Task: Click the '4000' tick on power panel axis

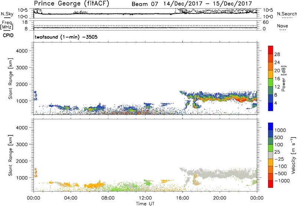Action: [x=22, y=51]
